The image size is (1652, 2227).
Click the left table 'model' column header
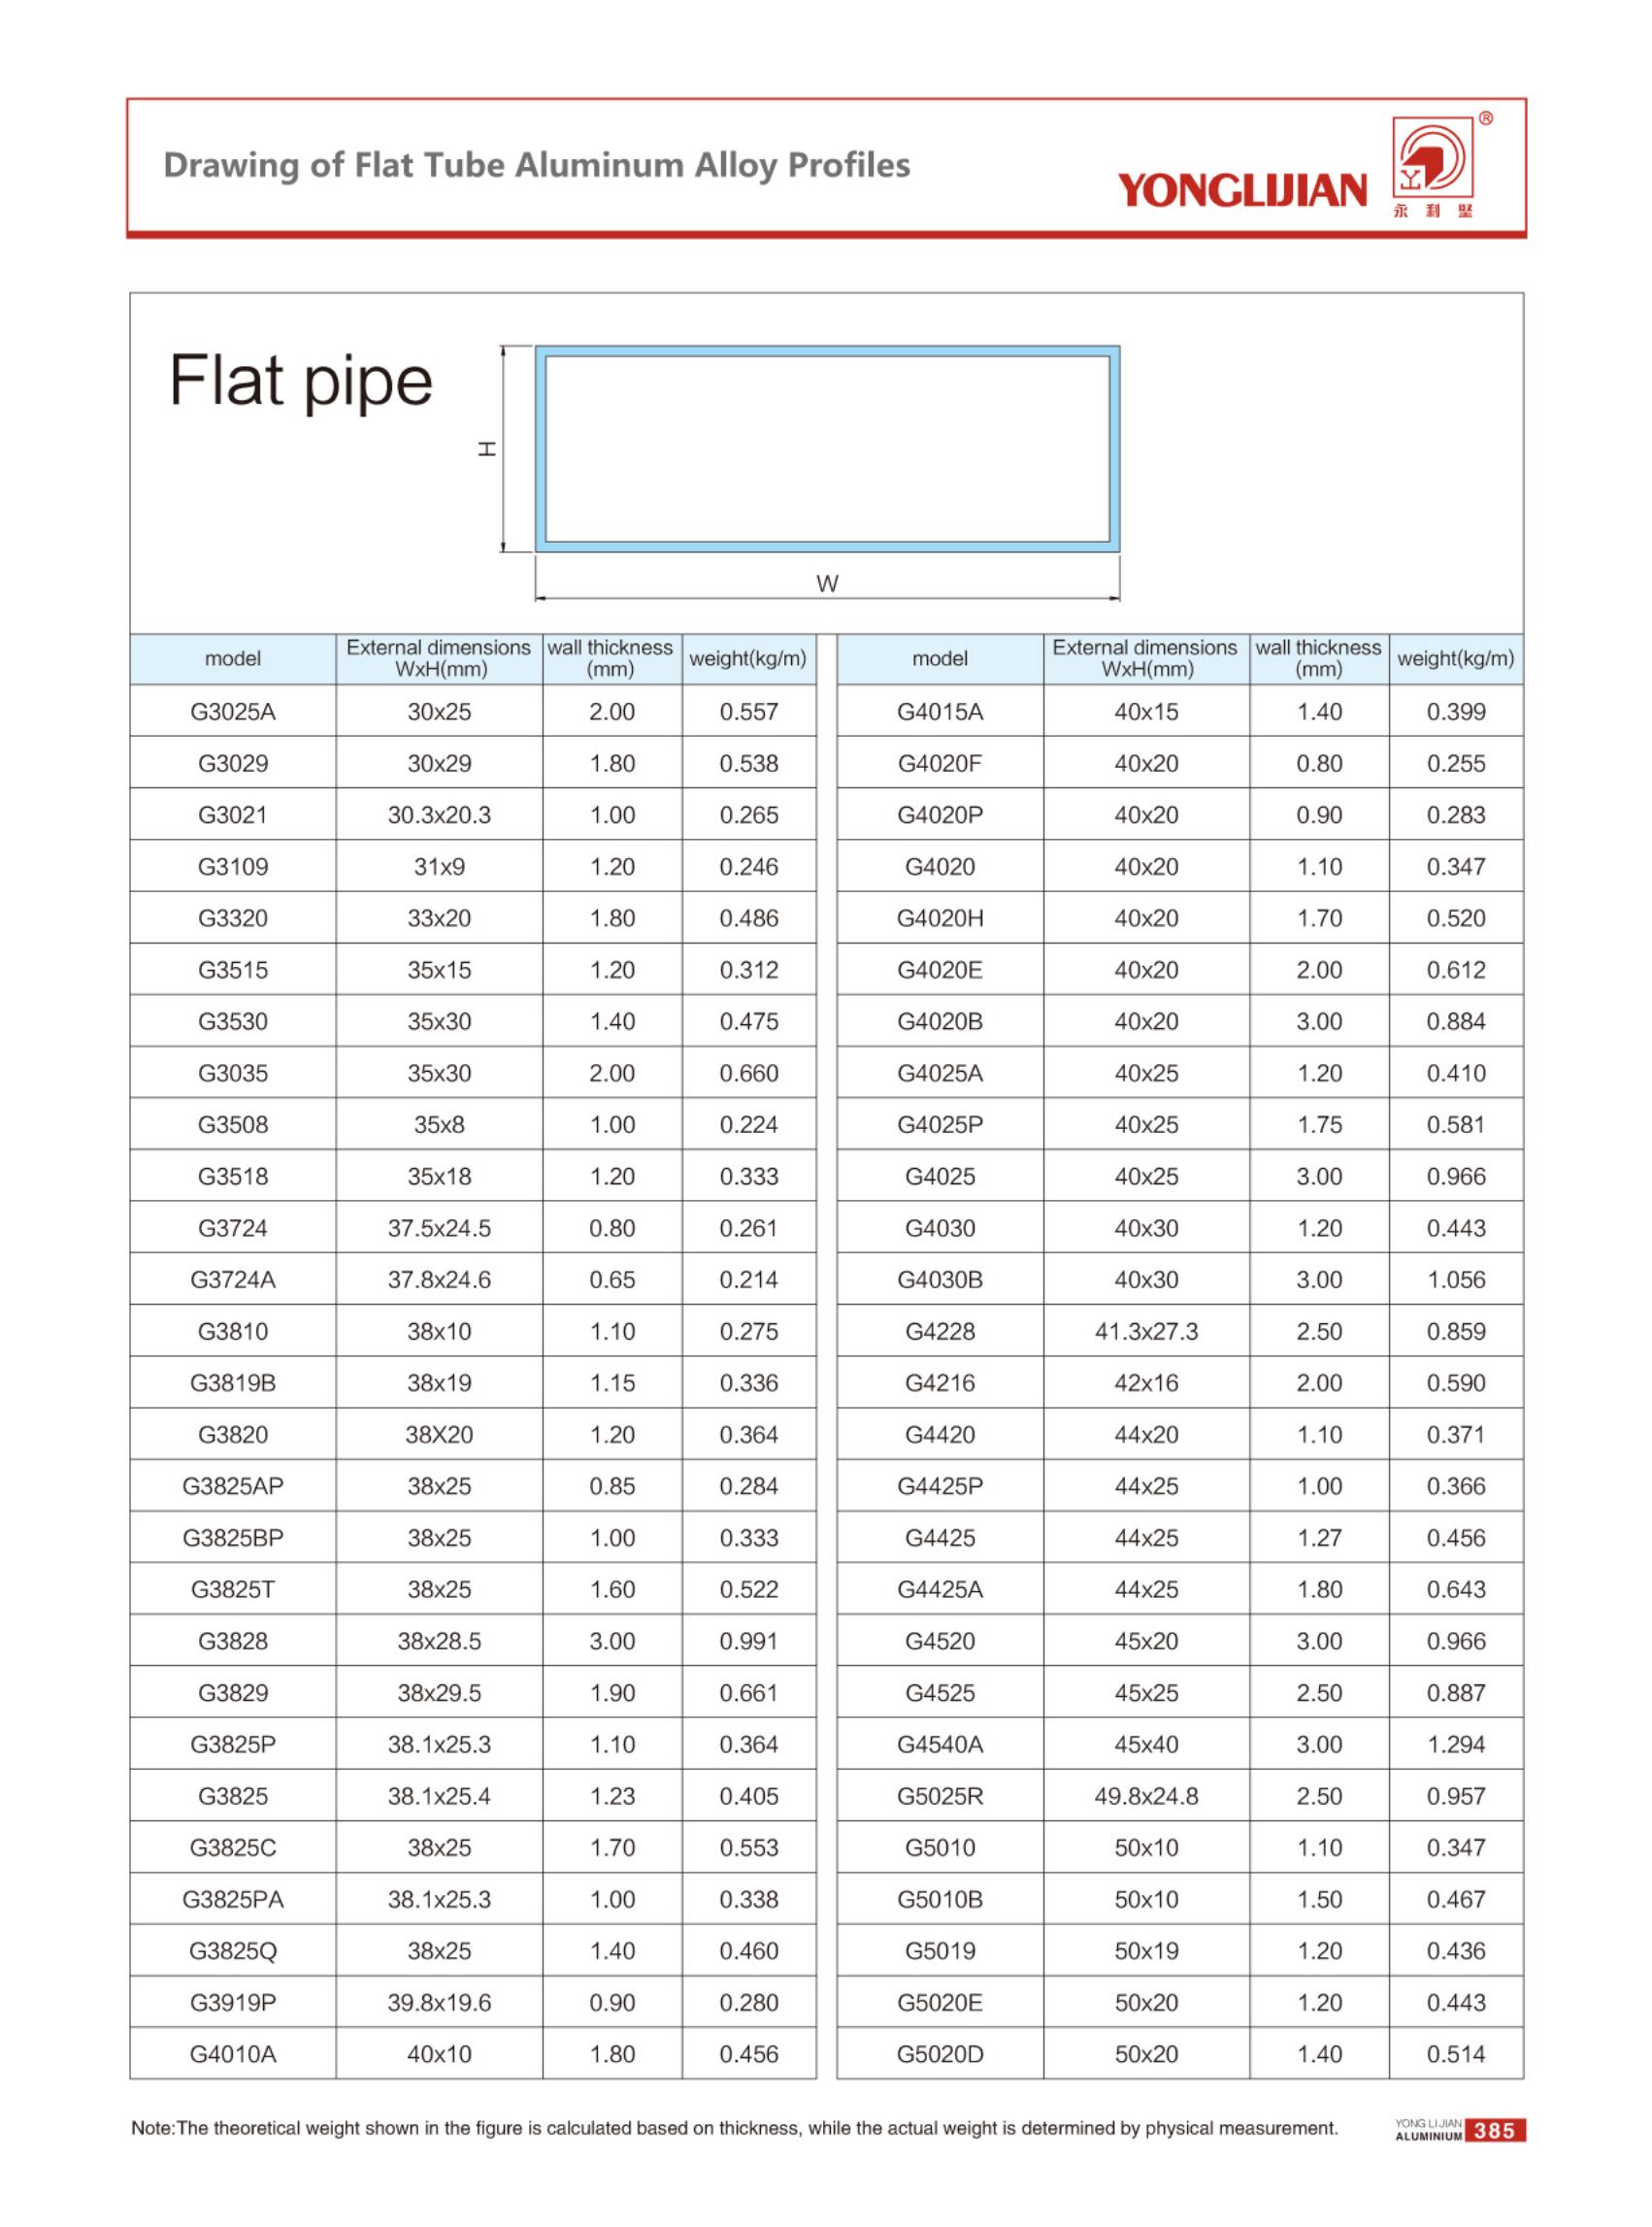tap(233, 659)
